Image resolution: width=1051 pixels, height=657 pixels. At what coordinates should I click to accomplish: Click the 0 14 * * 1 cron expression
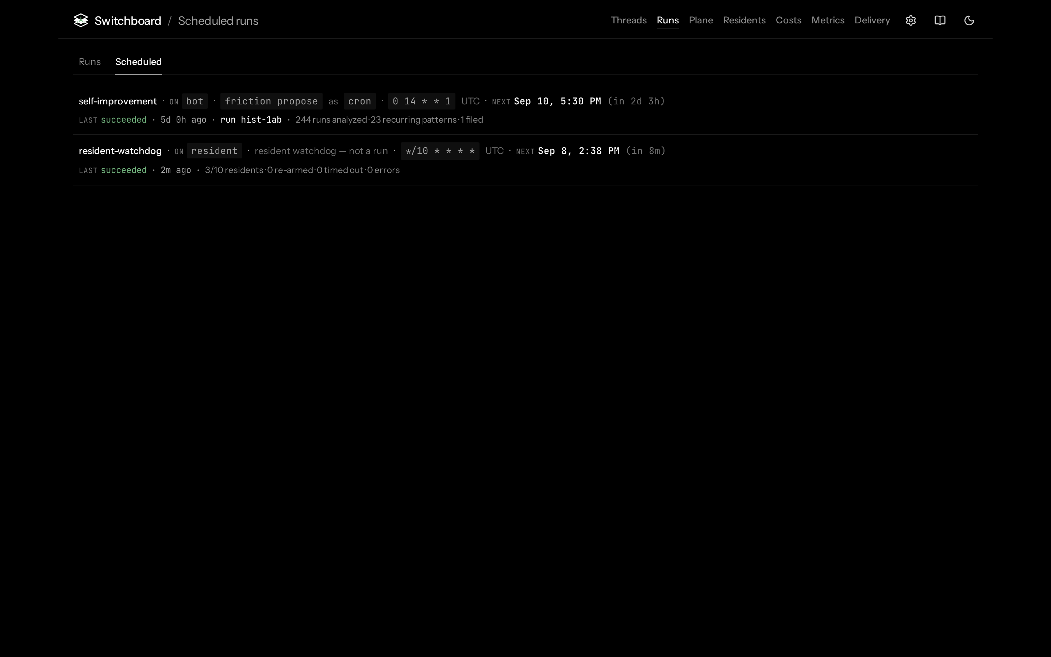422,101
